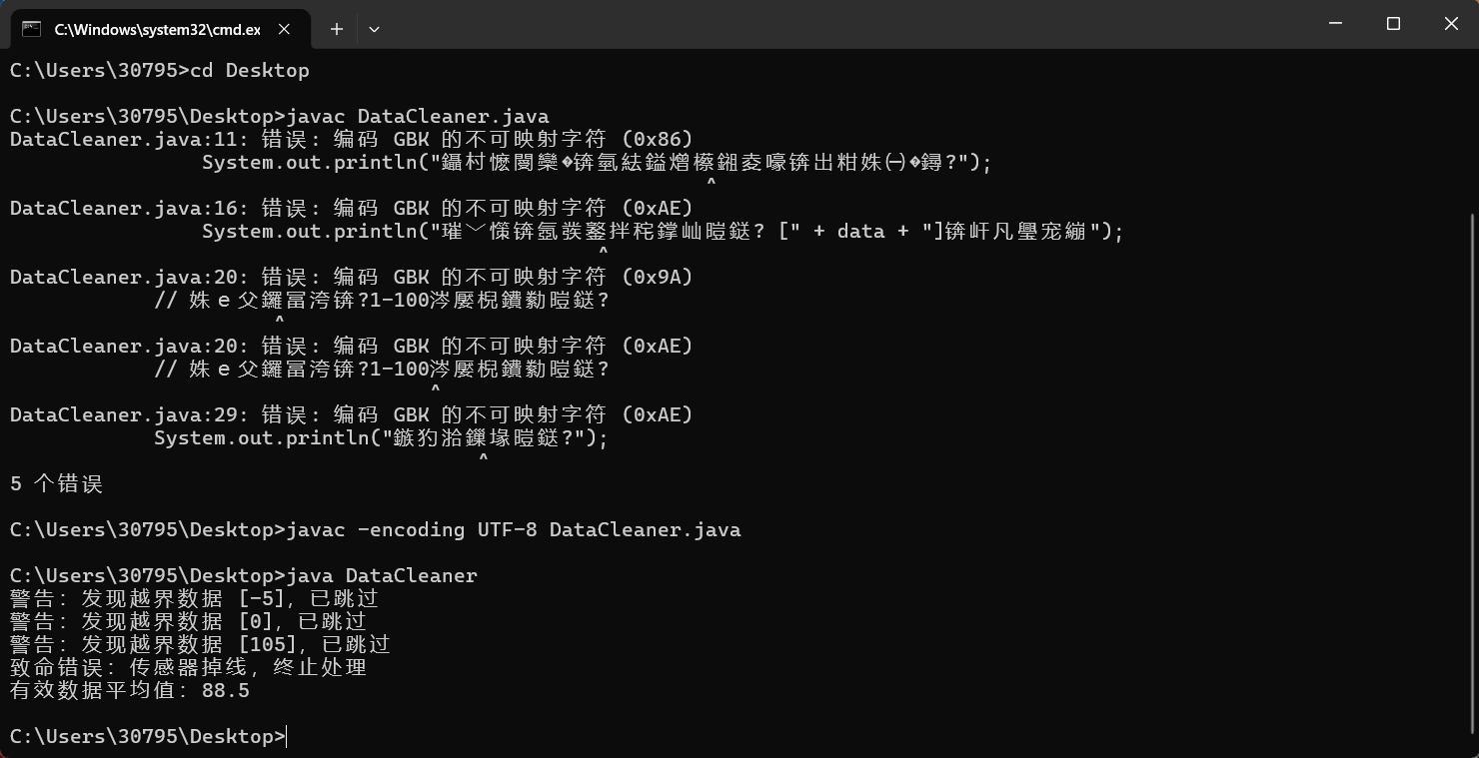Click the DataCleaner.java:29 error message
The image size is (1479, 758).
coord(351,414)
